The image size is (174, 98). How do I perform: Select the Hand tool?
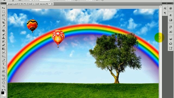(x=4, y=83)
